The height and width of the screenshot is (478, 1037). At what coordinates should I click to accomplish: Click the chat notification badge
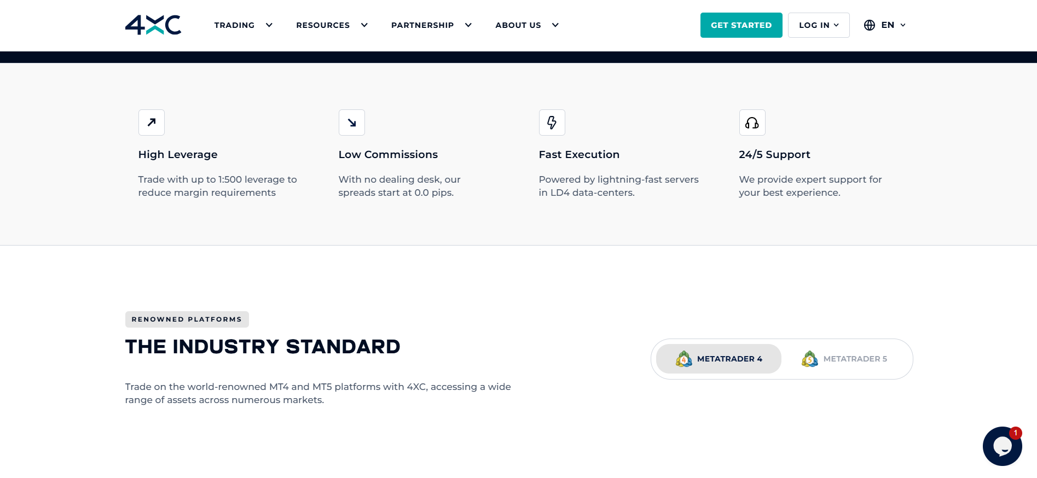click(x=1016, y=433)
